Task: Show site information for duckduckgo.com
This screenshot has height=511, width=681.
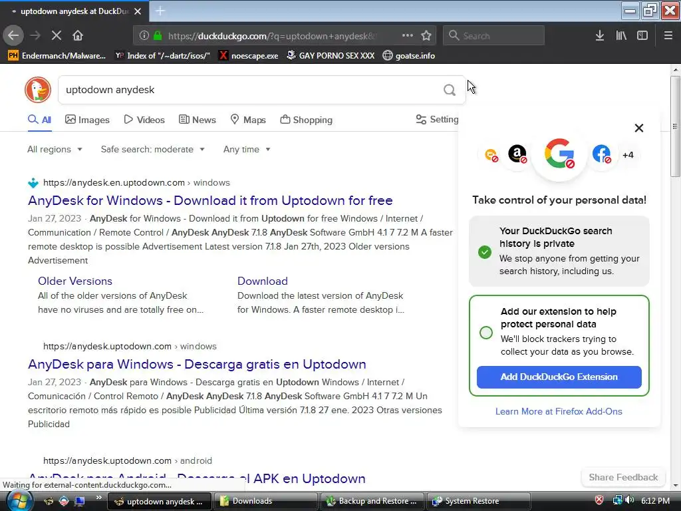Action: point(144,36)
